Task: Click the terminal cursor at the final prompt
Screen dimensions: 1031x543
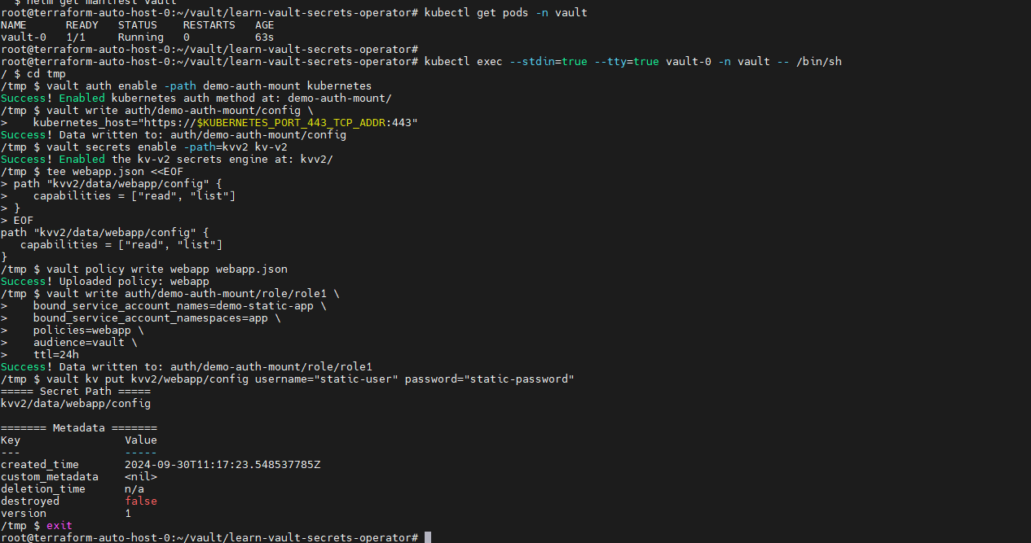Action: (428, 537)
